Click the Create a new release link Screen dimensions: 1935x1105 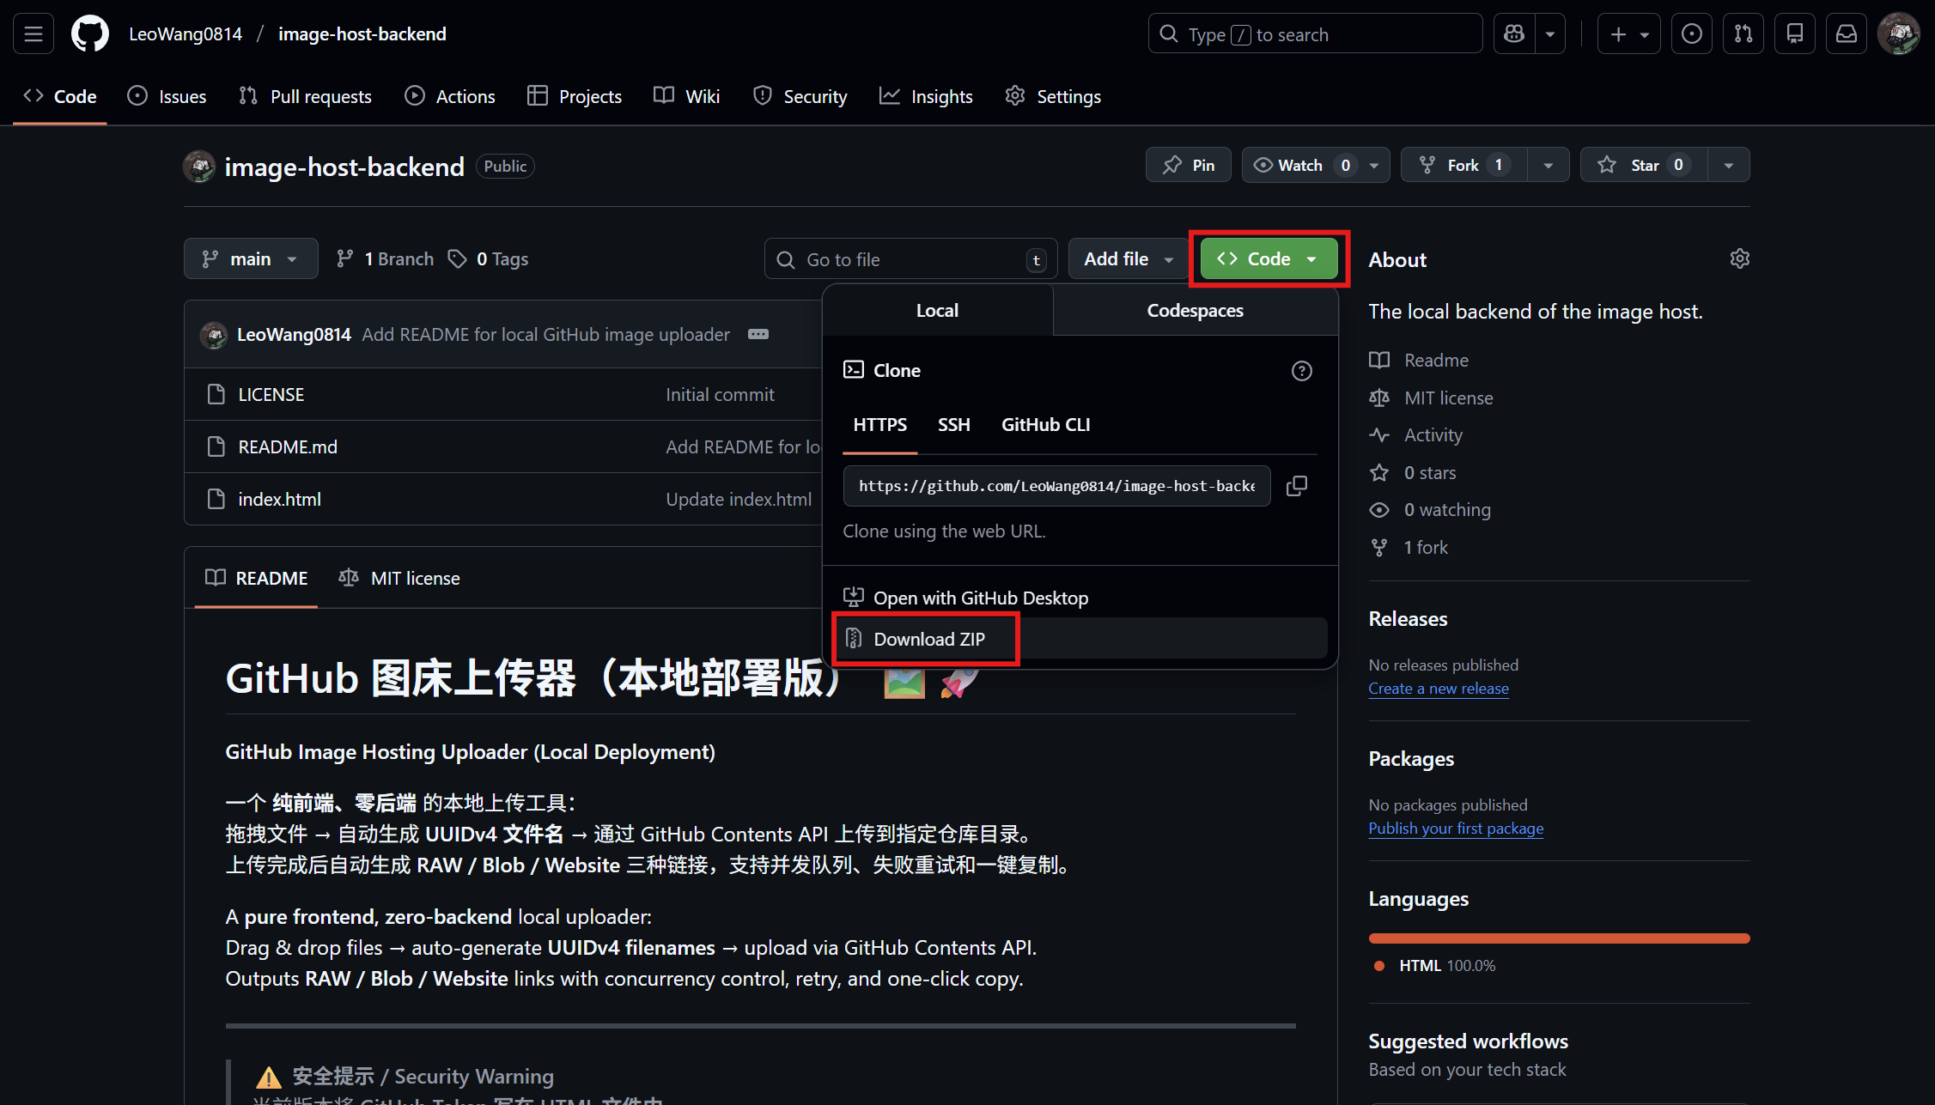1438,688
